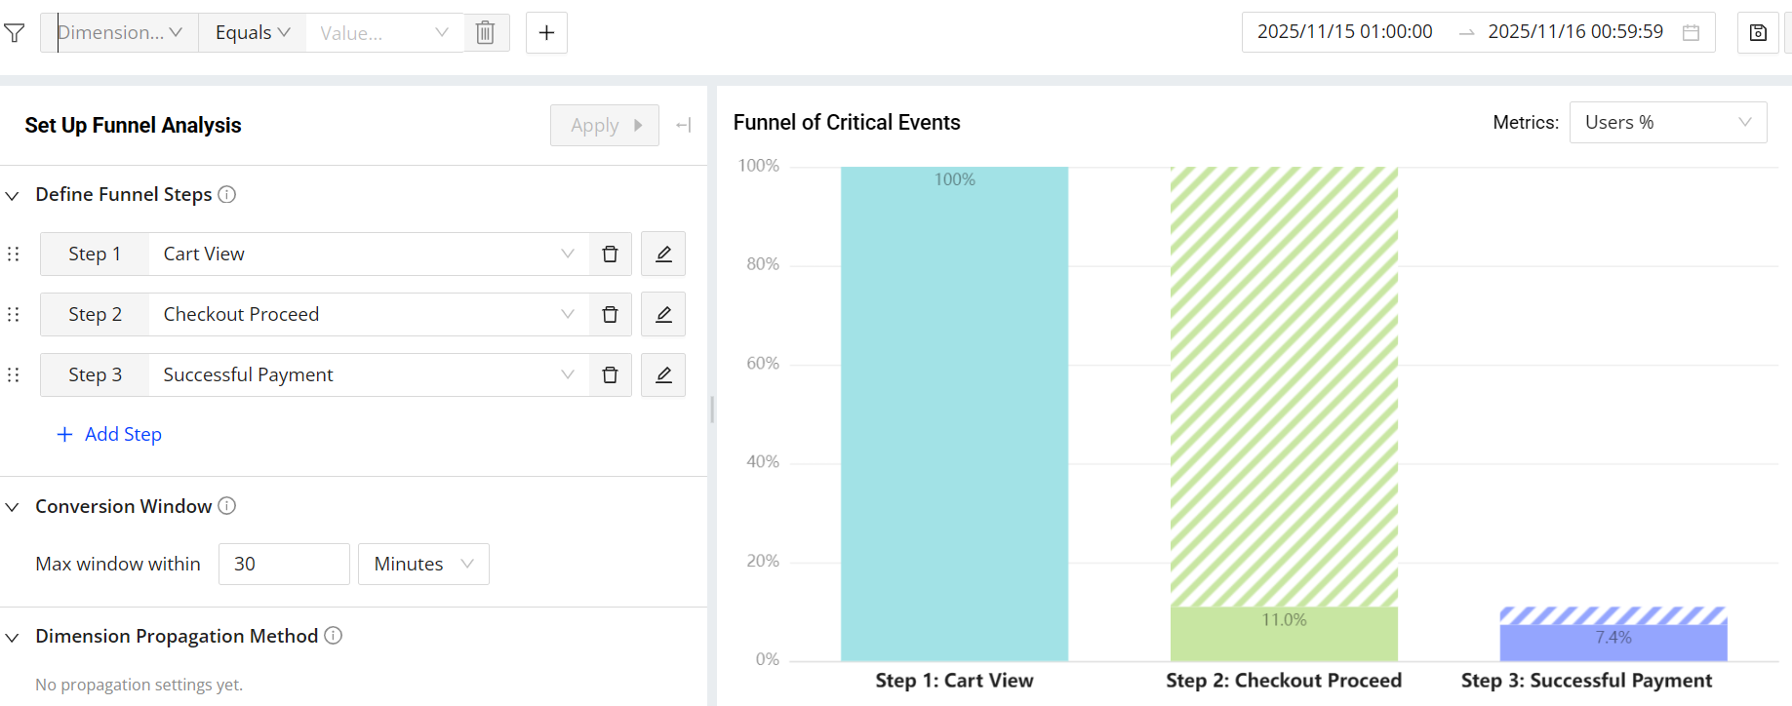Click the max window value input field
This screenshot has height=706, width=1792.
[x=284, y=565]
